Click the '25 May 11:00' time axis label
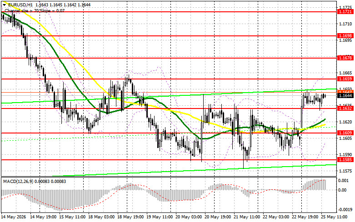This screenshot has width=355, height=222. [334, 217]
